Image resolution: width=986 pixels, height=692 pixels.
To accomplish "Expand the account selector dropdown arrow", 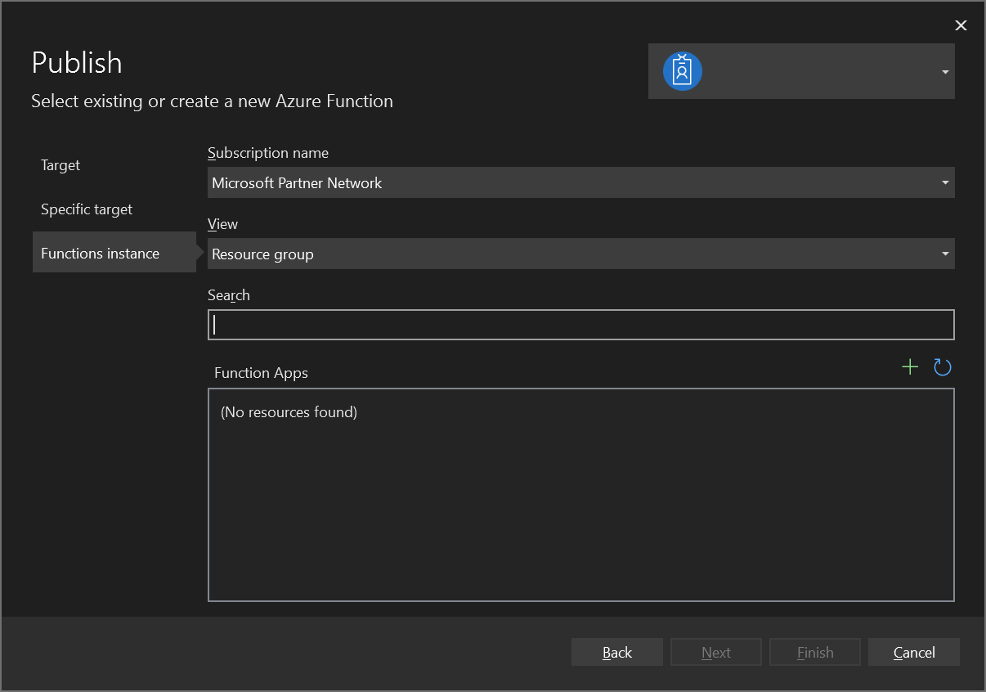I will coord(944,72).
